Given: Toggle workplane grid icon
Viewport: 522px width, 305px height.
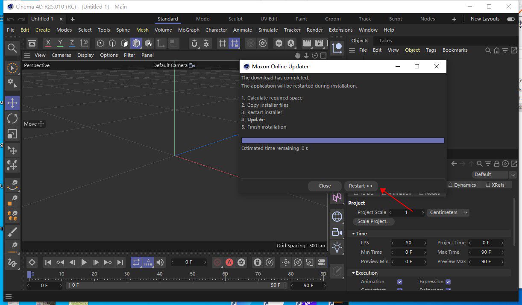Looking at the screenshot, I should tap(222, 43).
